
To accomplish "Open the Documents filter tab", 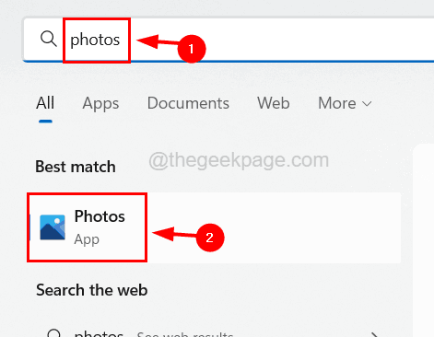I will [x=188, y=103].
